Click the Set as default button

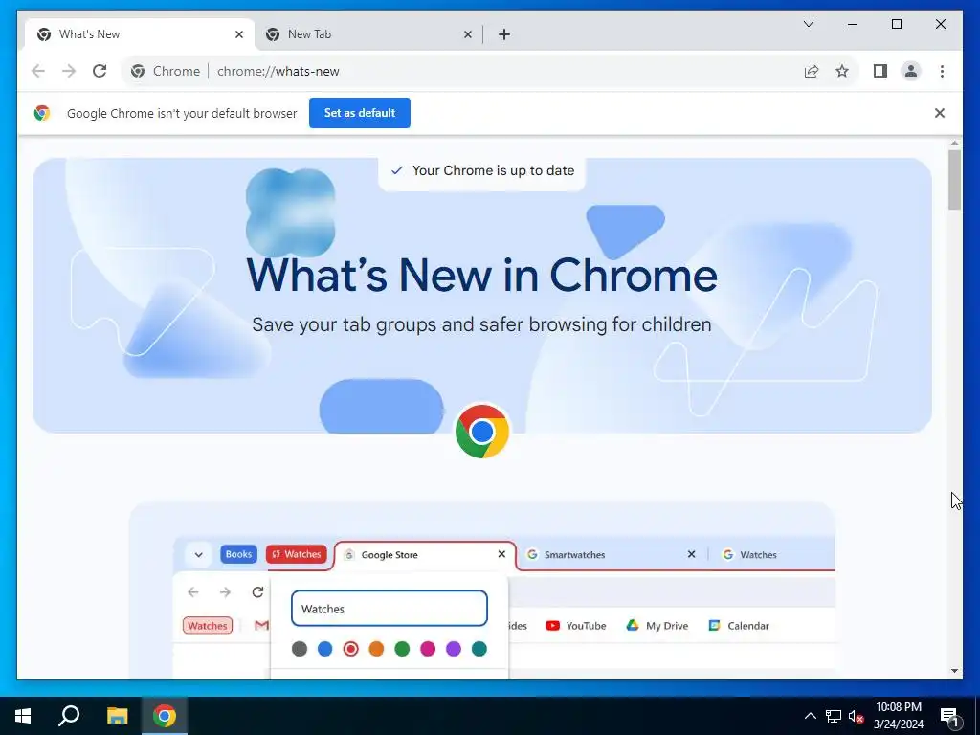tap(360, 113)
